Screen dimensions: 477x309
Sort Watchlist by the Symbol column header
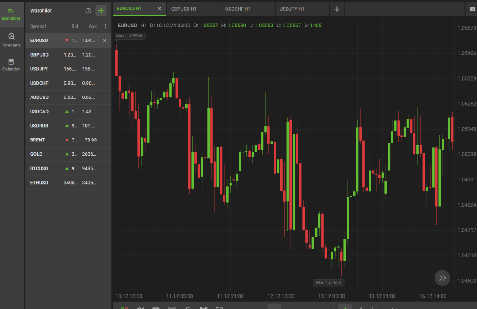click(x=38, y=26)
